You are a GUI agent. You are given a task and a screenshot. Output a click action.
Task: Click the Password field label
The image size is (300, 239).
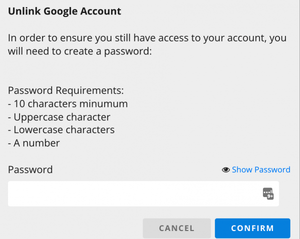(30, 170)
